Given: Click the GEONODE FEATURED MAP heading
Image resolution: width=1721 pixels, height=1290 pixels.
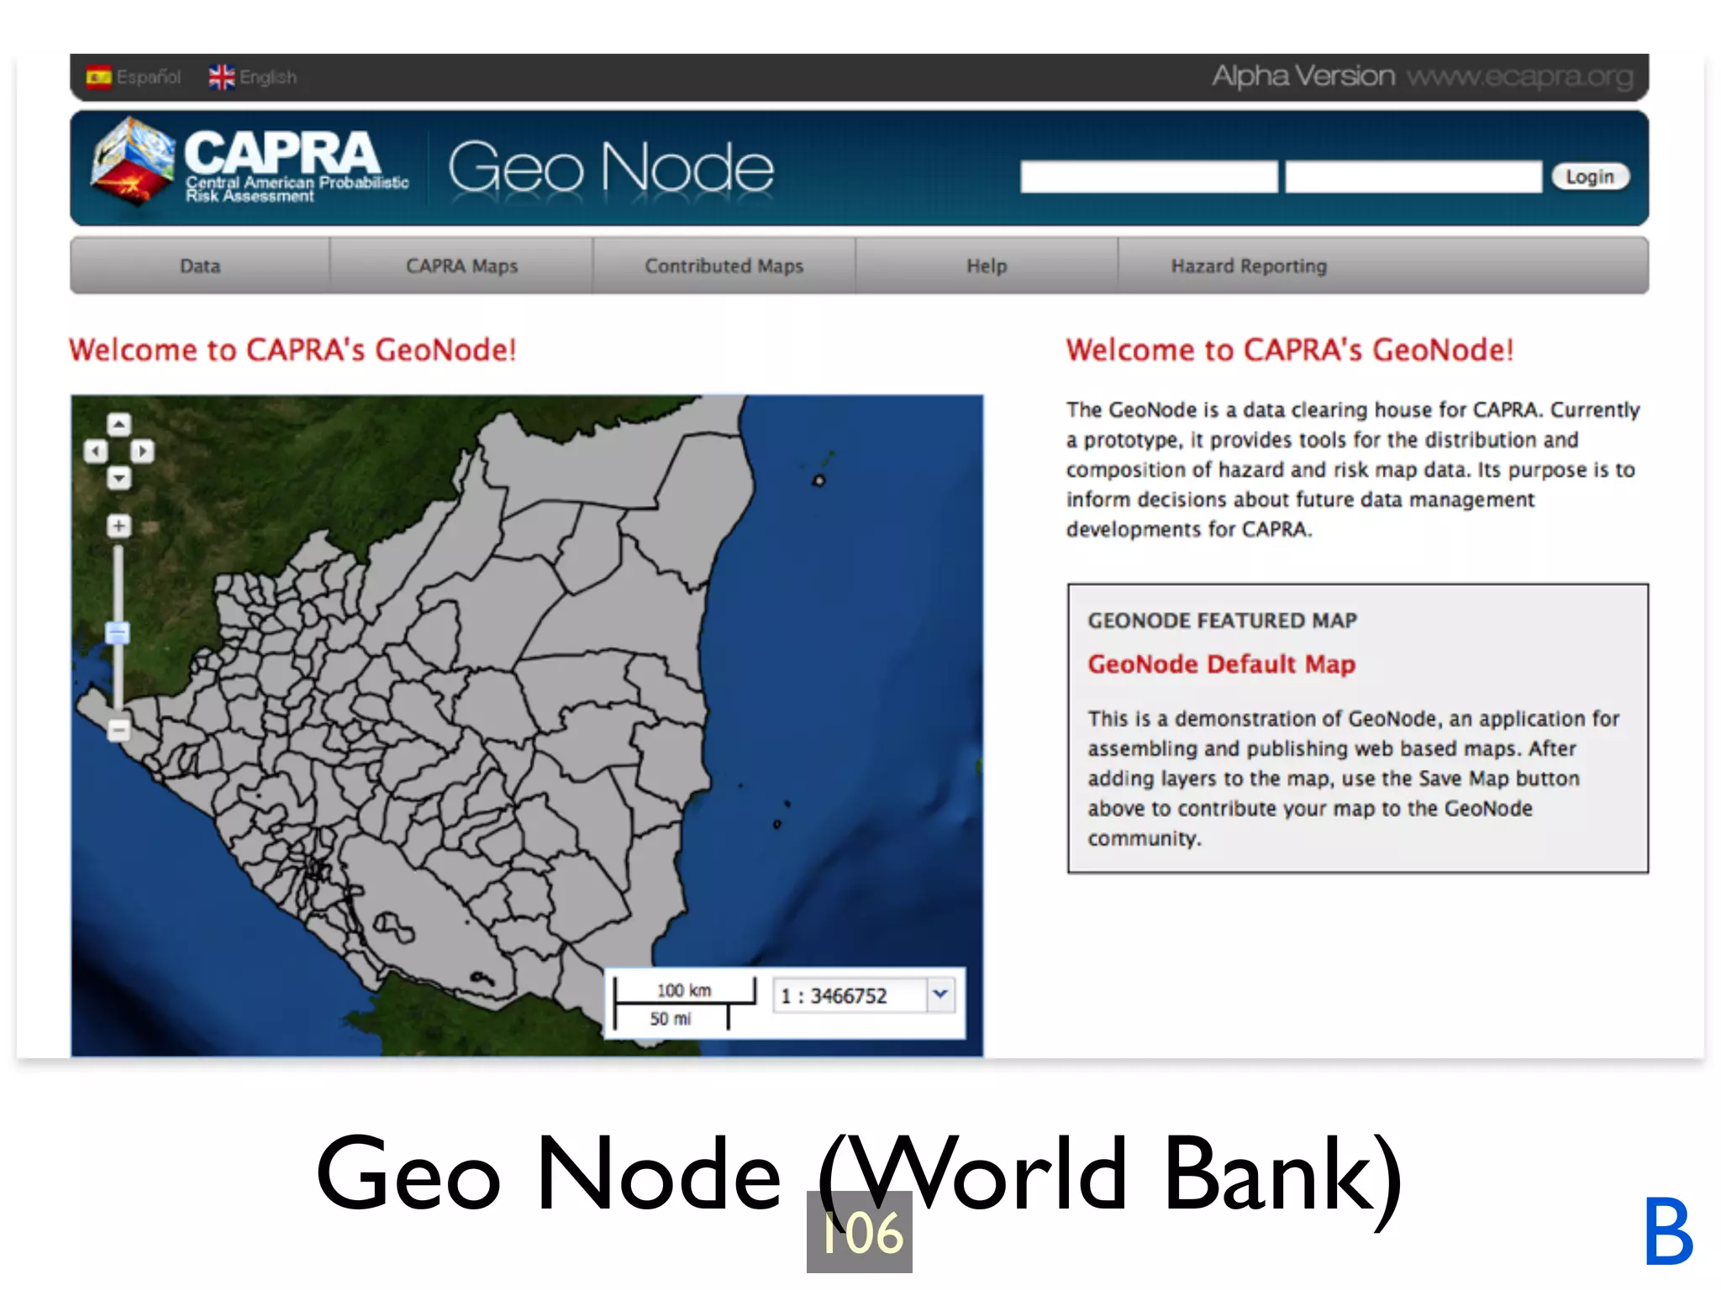Looking at the screenshot, I should click(1222, 621).
